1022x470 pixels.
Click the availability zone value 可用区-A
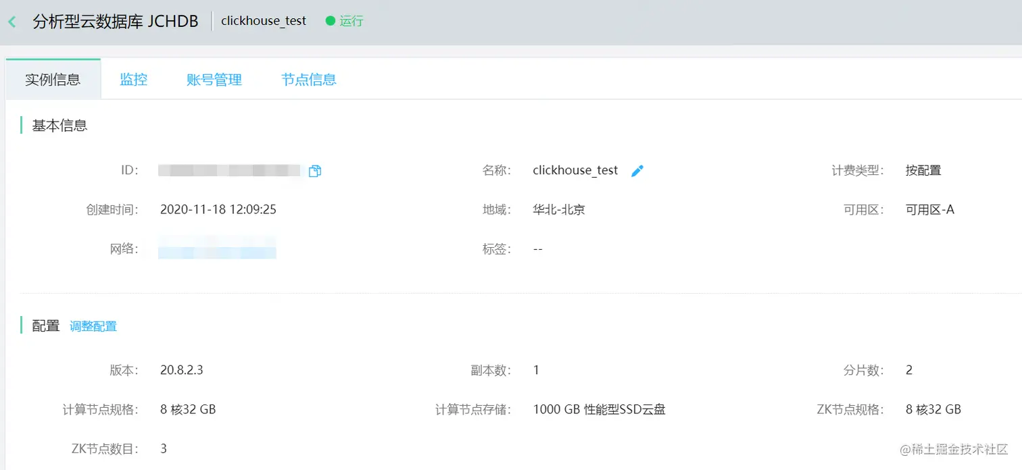[930, 209]
